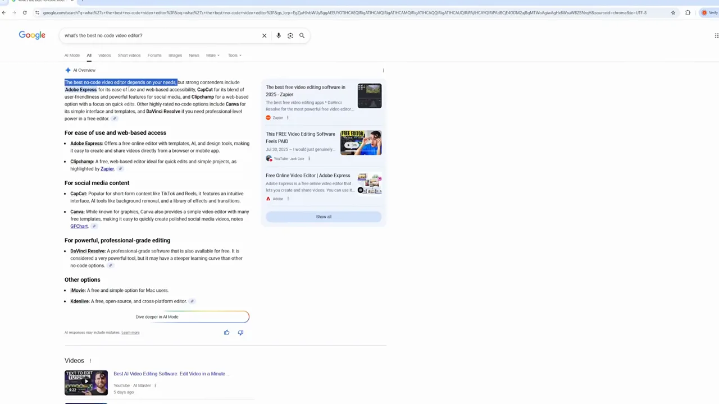Play the Text to Edit Tutorial thumbnail

point(86,383)
